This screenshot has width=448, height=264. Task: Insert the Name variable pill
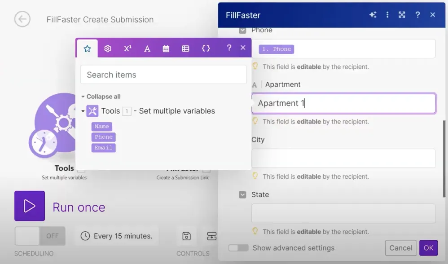[102, 126]
